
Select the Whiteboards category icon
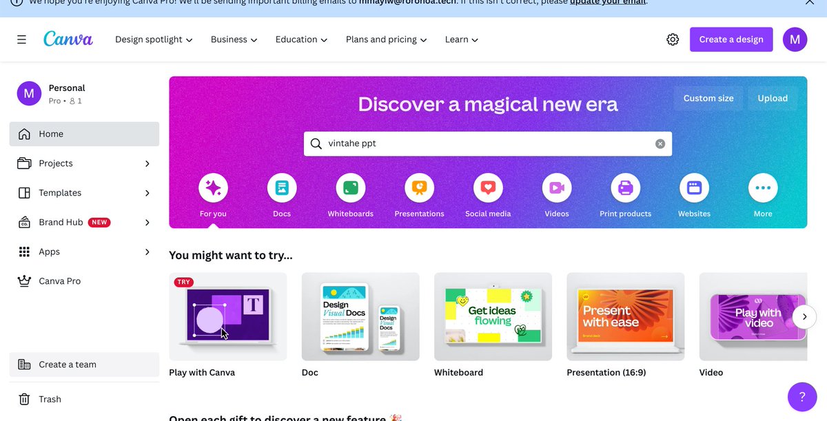(x=351, y=187)
